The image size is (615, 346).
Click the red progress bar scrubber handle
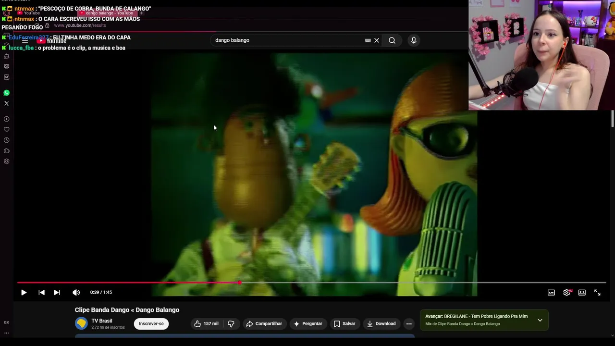click(239, 283)
